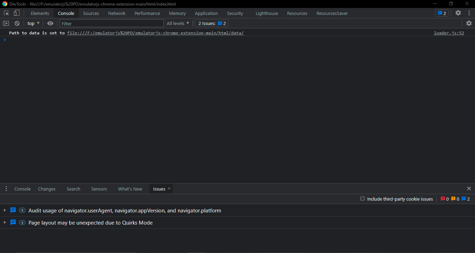
Task: Click the 2 Issues counter in the toolbar
Action: coord(211,23)
